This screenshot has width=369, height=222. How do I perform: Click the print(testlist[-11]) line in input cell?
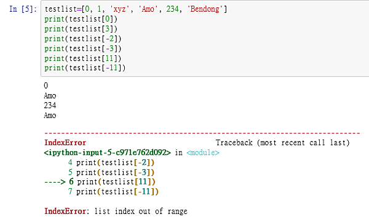click(x=85, y=68)
